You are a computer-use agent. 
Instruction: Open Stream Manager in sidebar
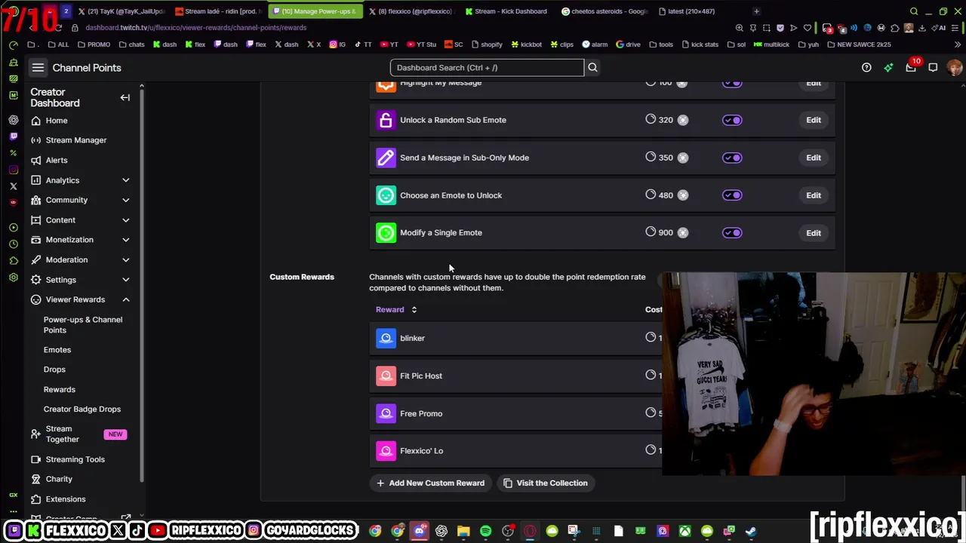[76, 140]
